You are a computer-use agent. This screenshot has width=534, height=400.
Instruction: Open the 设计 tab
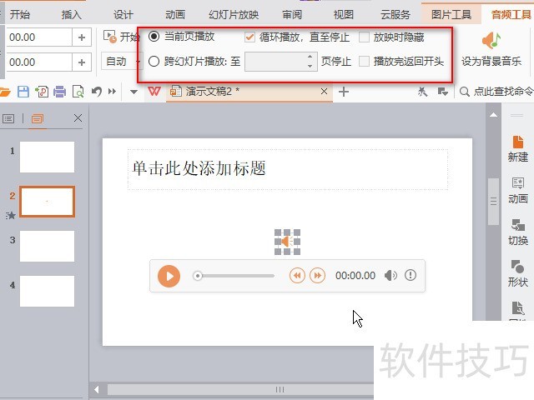[x=123, y=15]
